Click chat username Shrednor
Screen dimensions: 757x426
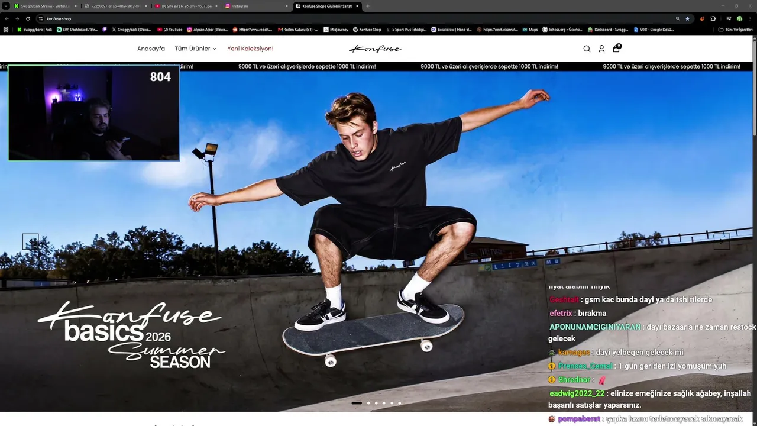point(574,380)
